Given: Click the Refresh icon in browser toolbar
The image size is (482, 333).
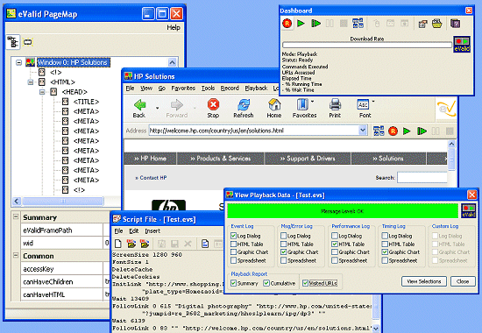Looking at the screenshot, I should (x=244, y=105).
